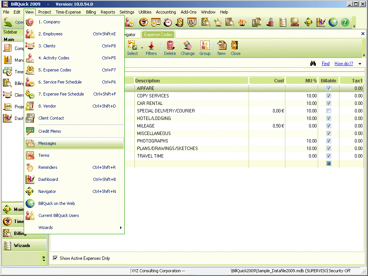The width and height of the screenshot is (368, 276).
Task: Toggle Billable checkbox for COPY SERVICES
Action: point(329,96)
